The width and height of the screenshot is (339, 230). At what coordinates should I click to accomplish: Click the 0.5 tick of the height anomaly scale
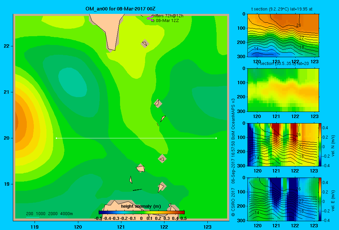(x=183, y=218)
